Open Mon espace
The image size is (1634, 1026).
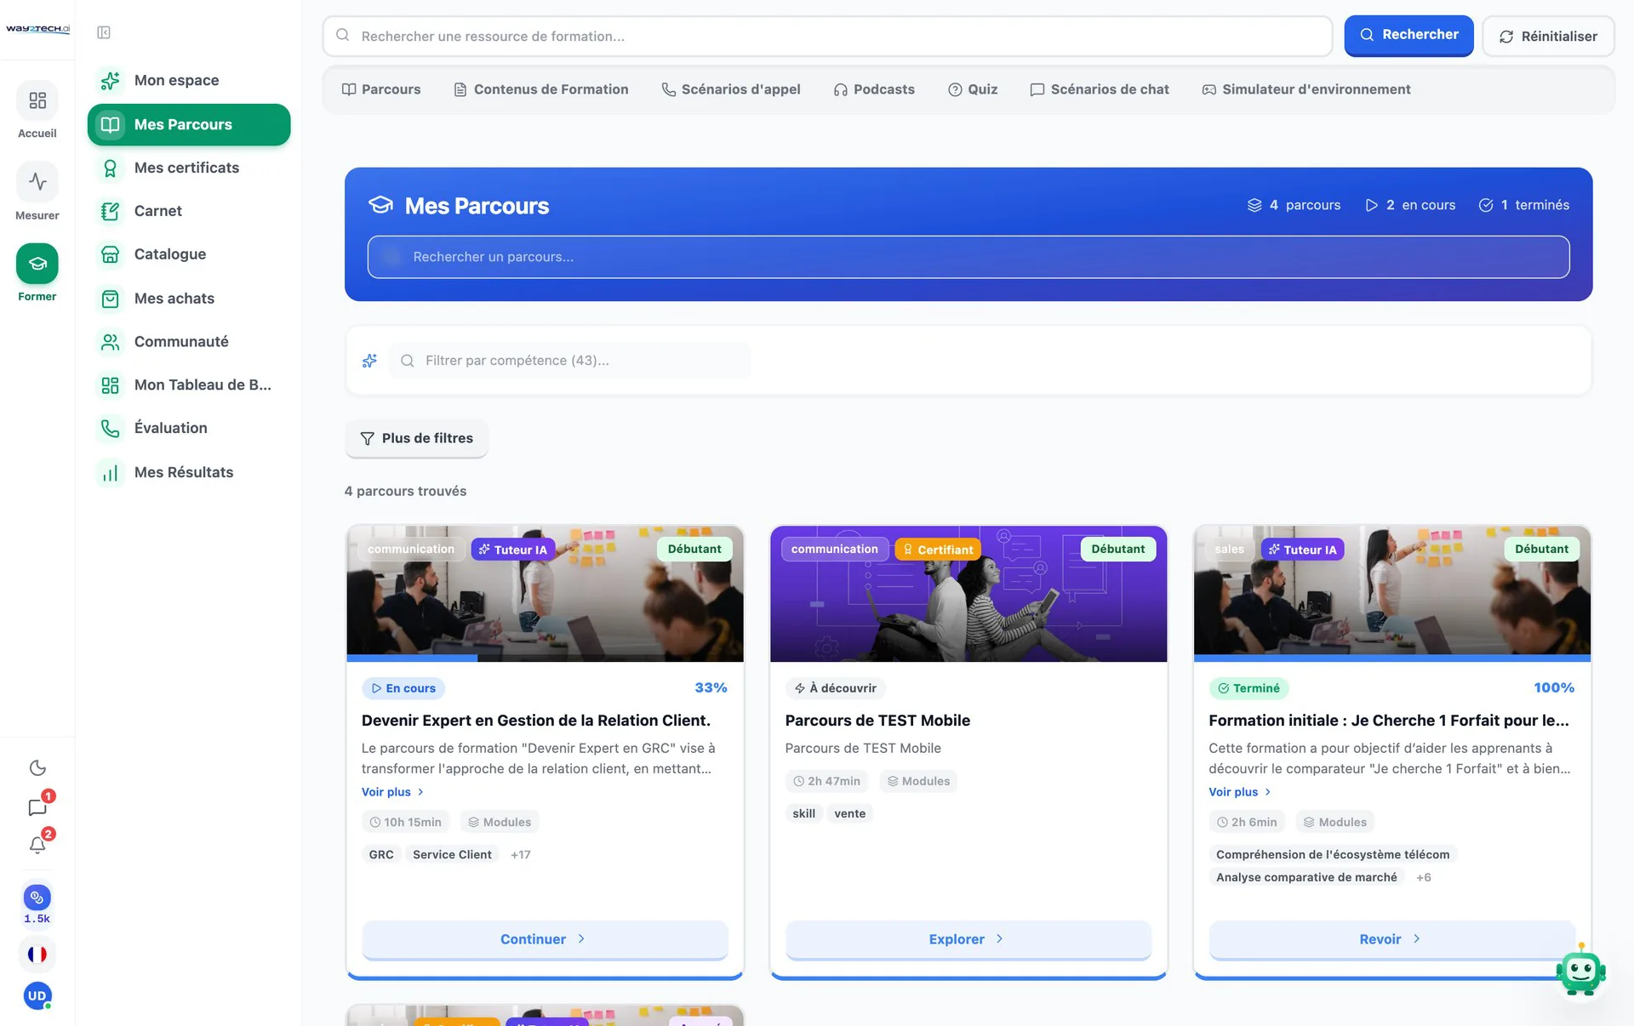click(189, 80)
